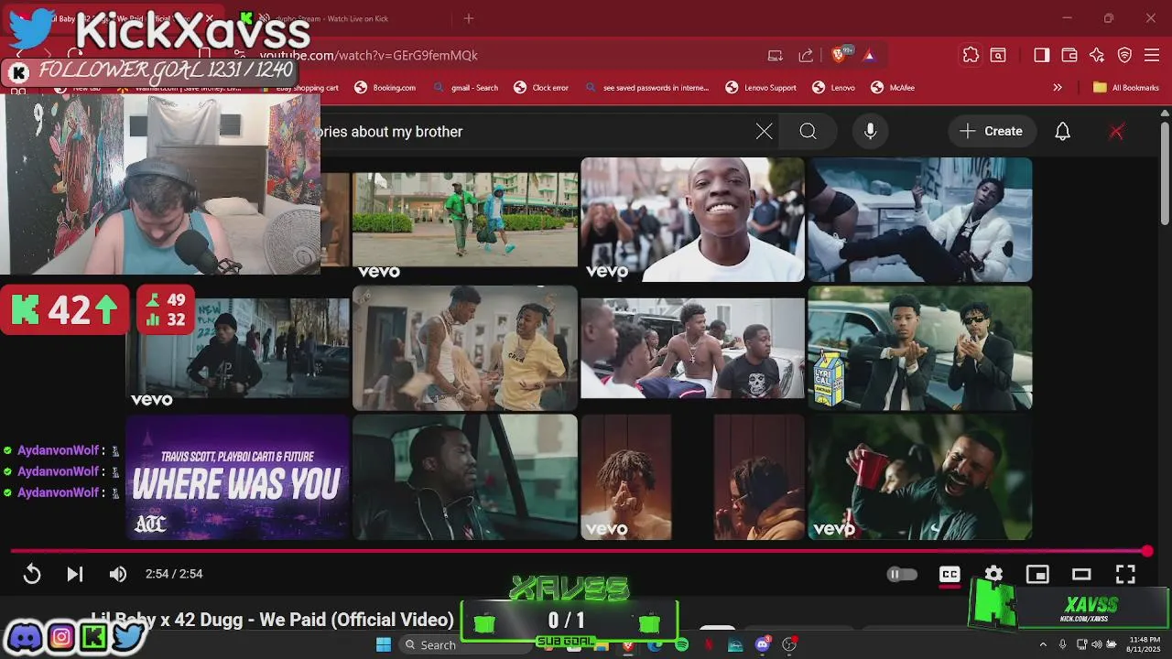Screen dimensions: 1172x659
Task: Open the Brave hamburger main menu
Action: [x=1153, y=56]
